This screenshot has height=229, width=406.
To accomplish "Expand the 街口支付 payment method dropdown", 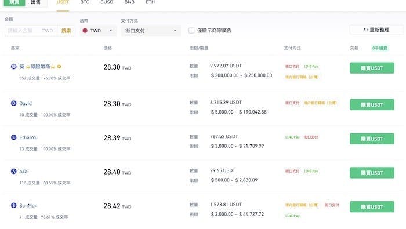I will tap(151, 31).
